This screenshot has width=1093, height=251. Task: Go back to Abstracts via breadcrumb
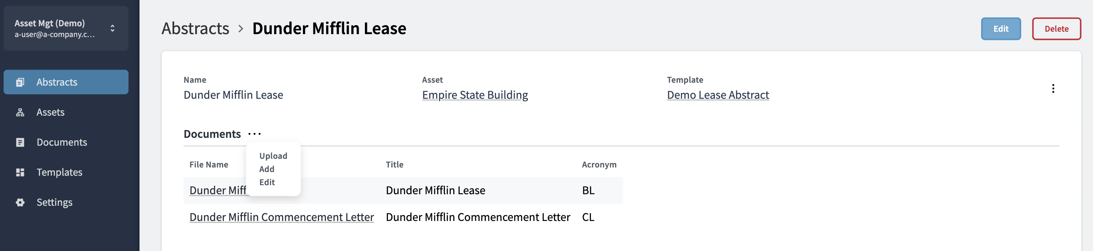pos(195,28)
